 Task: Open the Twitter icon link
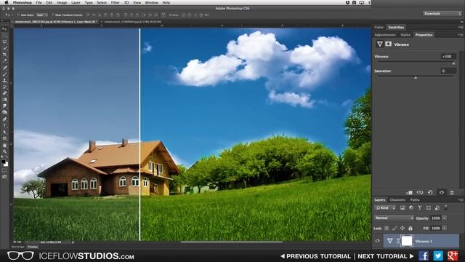pos(438,255)
